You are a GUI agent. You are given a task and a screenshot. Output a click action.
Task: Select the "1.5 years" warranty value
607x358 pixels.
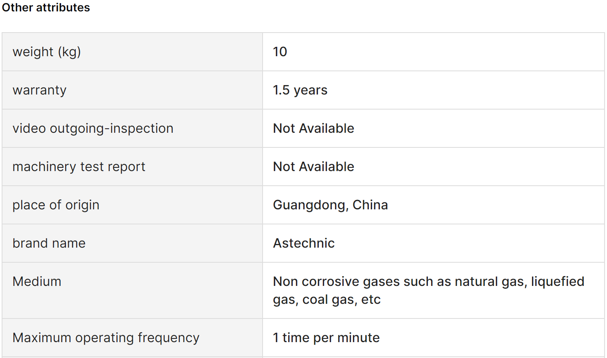[x=300, y=90]
